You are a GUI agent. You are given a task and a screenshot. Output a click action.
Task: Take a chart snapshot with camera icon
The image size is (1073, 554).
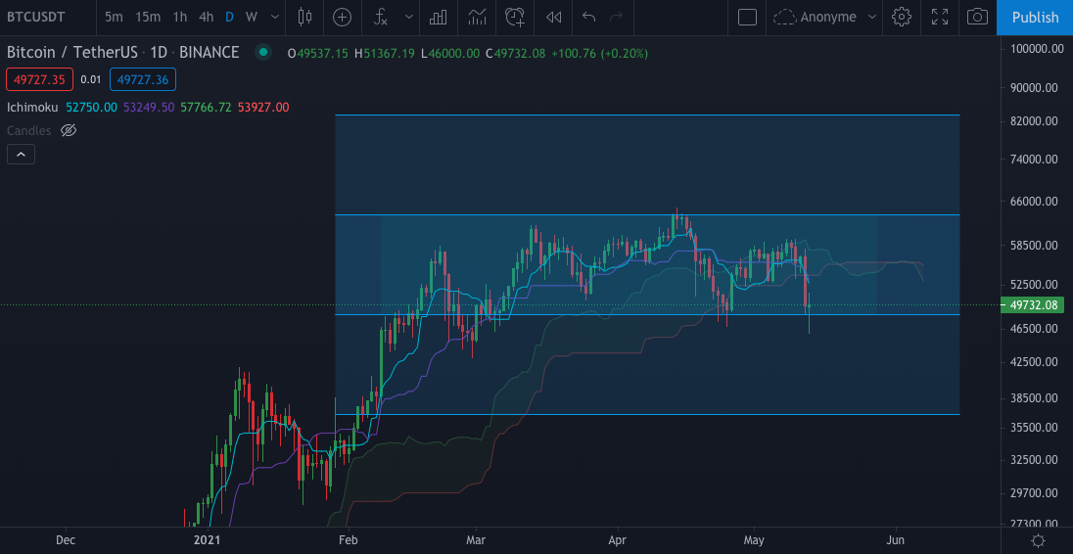[977, 17]
